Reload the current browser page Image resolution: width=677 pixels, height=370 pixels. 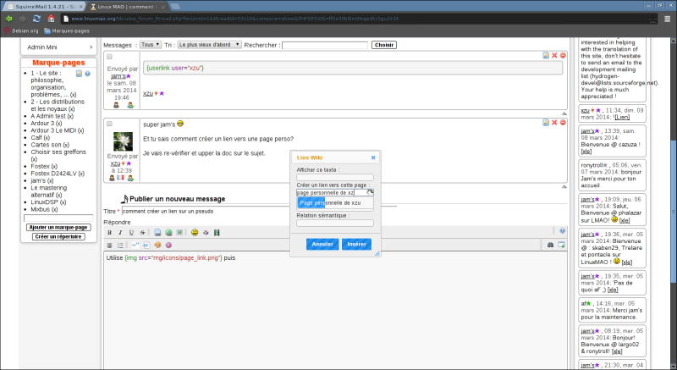click(x=36, y=19)
